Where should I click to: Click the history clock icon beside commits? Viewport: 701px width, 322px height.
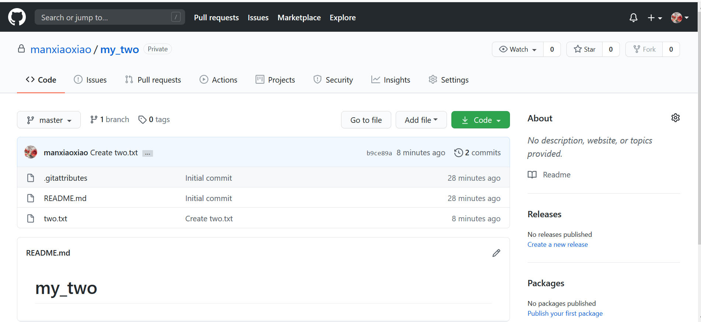(458, 153)
